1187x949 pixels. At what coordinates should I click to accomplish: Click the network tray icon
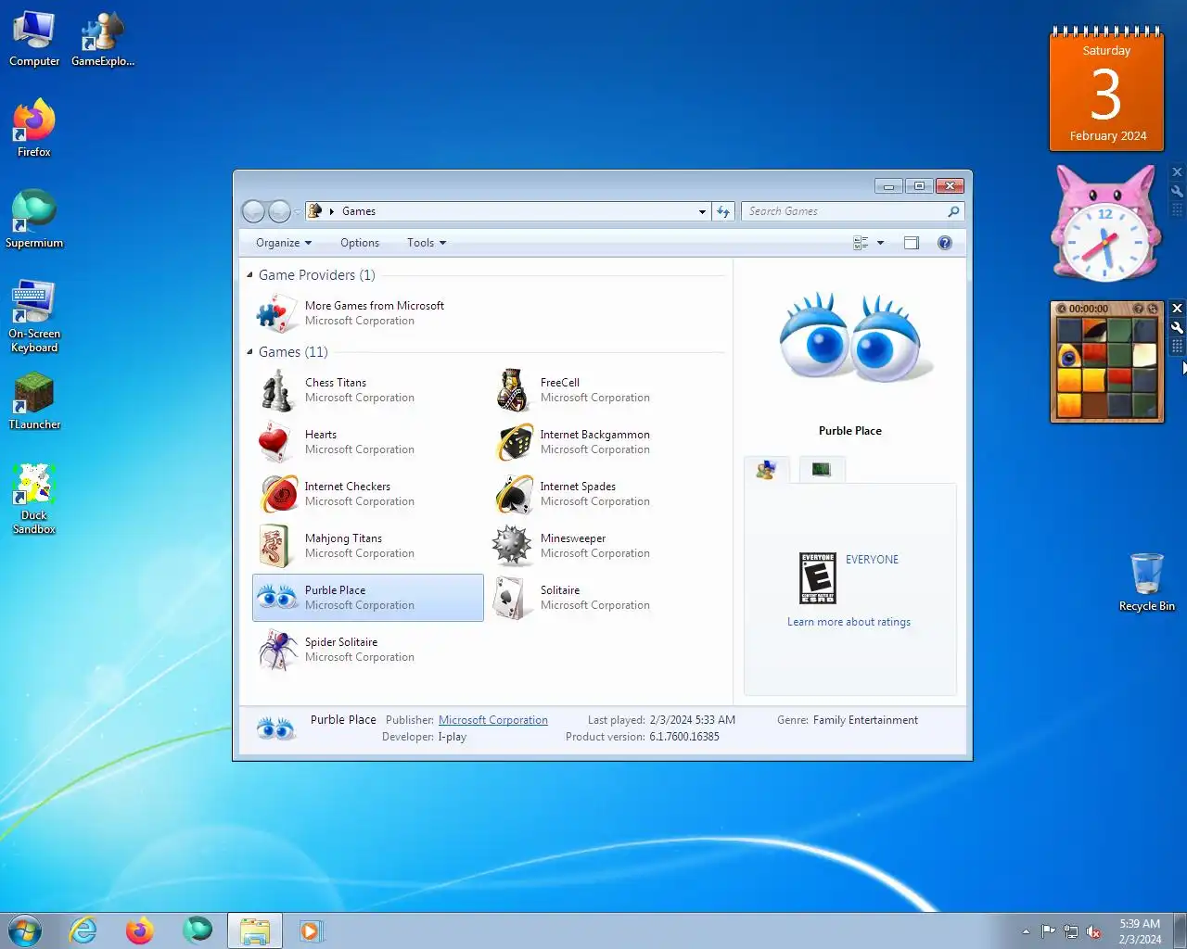pyautogui.click(x=1071, y=931)
